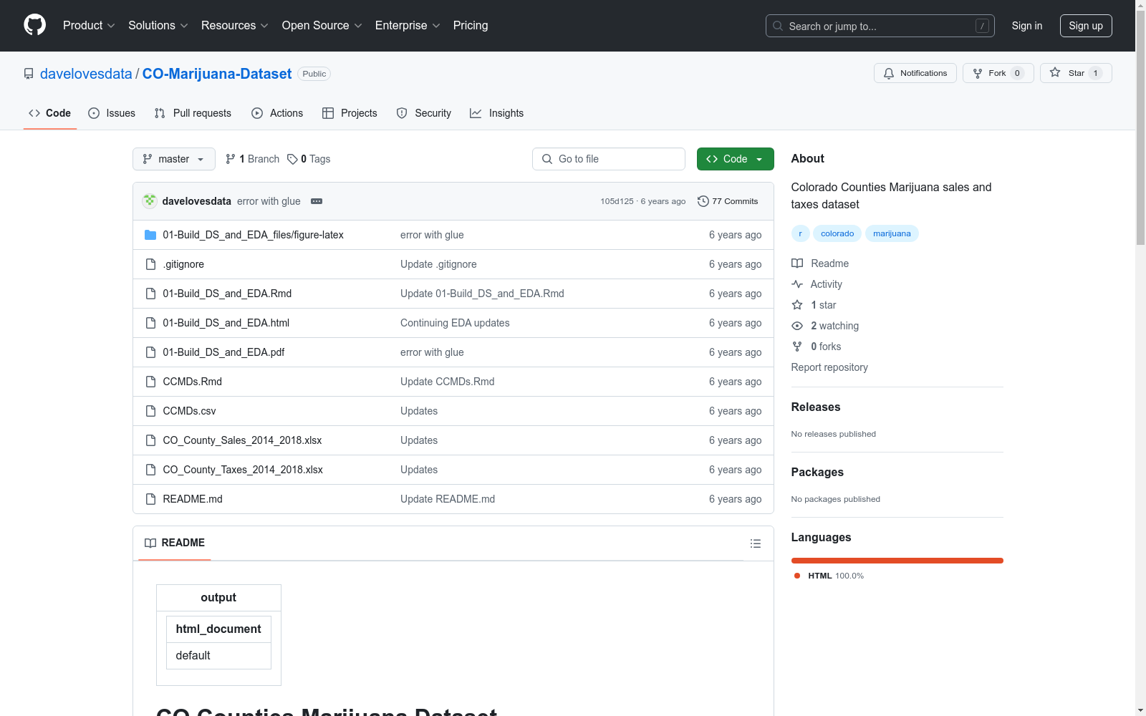Click davelovesdata avatar in commit bar
This screenshot has width=1146, height=716.
pyautogui.click(x=150, y=201)
